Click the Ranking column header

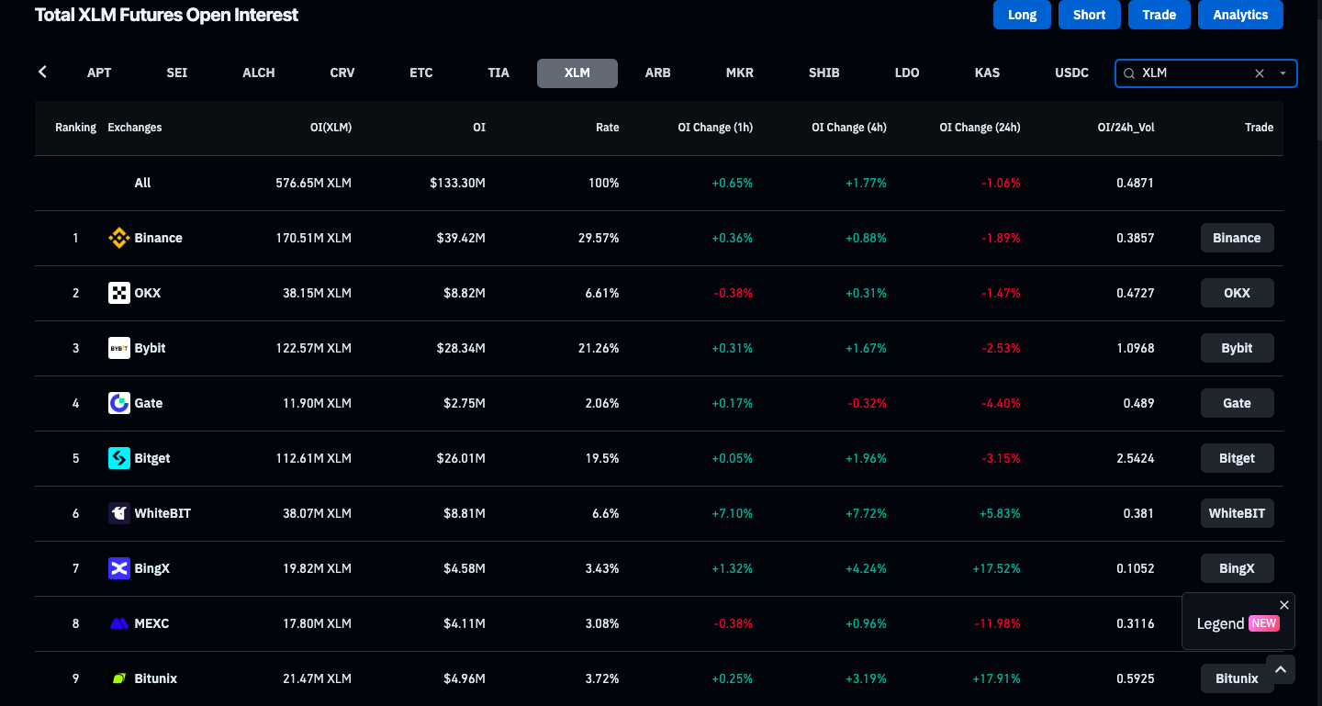75,128
